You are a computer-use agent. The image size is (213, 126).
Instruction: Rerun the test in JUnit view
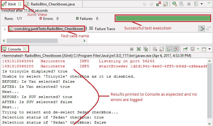175,4
